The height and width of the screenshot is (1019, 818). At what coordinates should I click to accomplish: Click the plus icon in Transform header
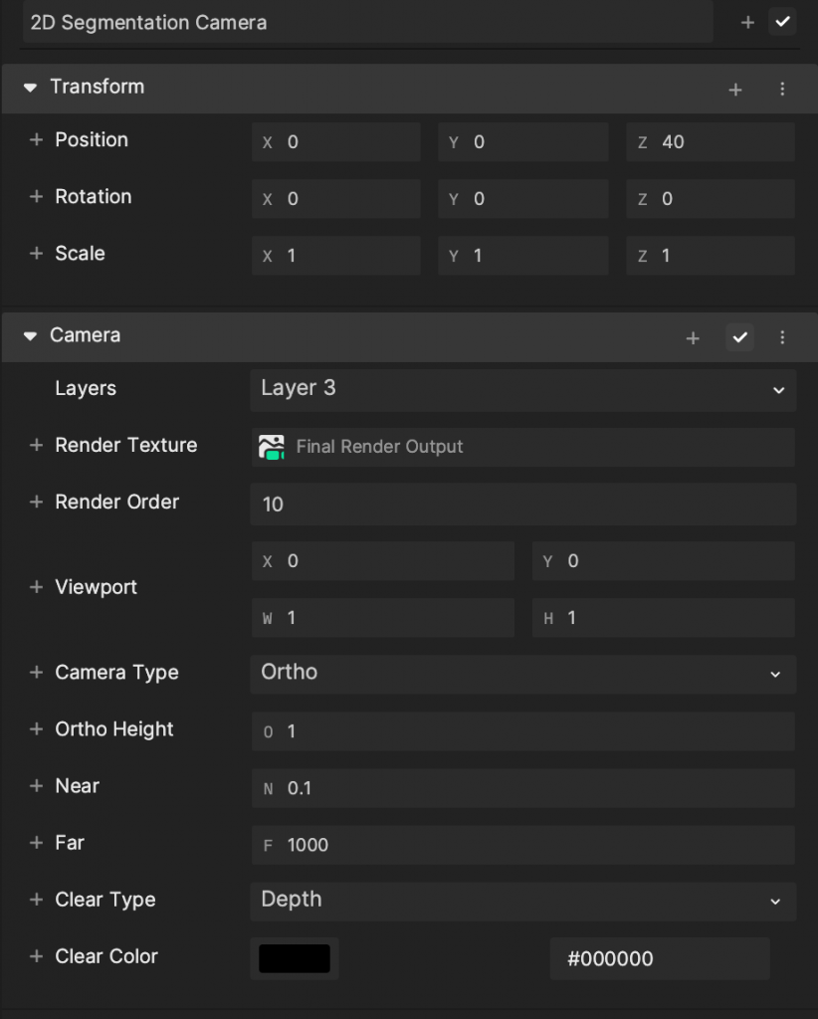pyautogui.click(x=734, y=89)
